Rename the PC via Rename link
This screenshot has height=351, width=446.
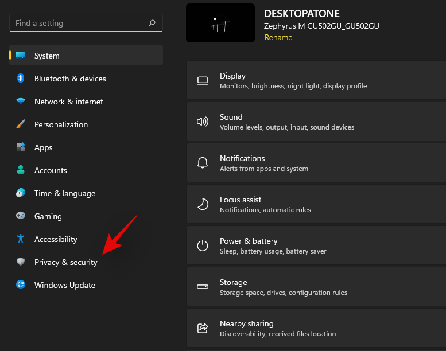[278, 37]
